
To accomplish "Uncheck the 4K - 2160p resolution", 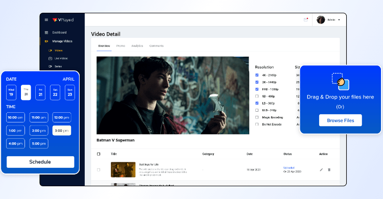I will click(x=257, y=75).
